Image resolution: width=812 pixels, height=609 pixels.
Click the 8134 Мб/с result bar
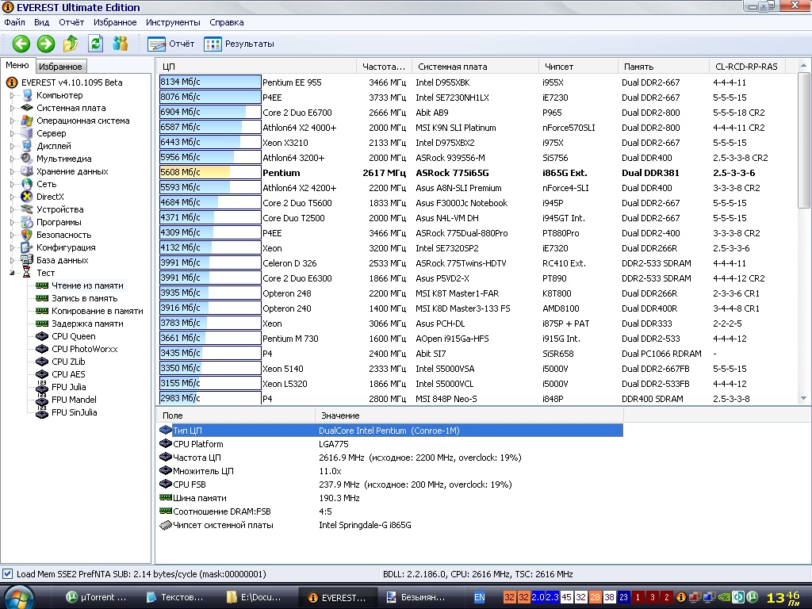tap(210, 82)
